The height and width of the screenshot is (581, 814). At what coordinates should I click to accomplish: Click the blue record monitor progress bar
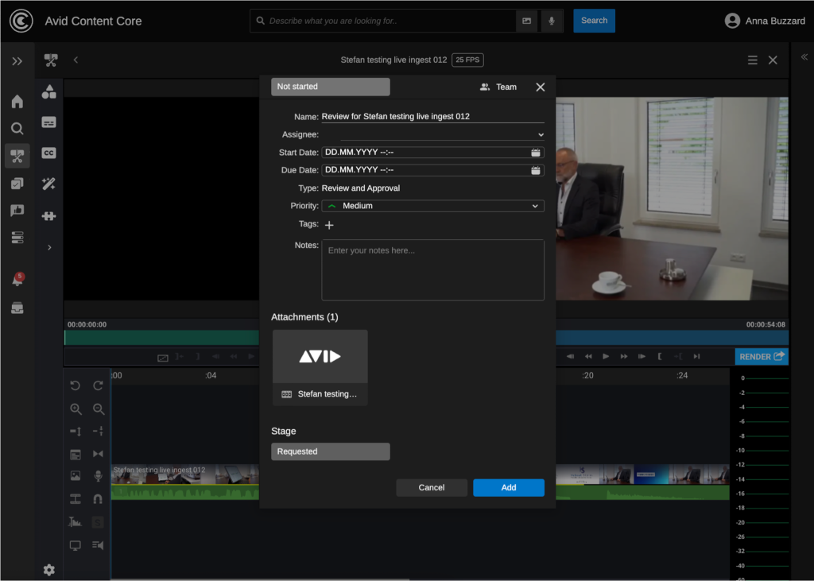point(672,338)
